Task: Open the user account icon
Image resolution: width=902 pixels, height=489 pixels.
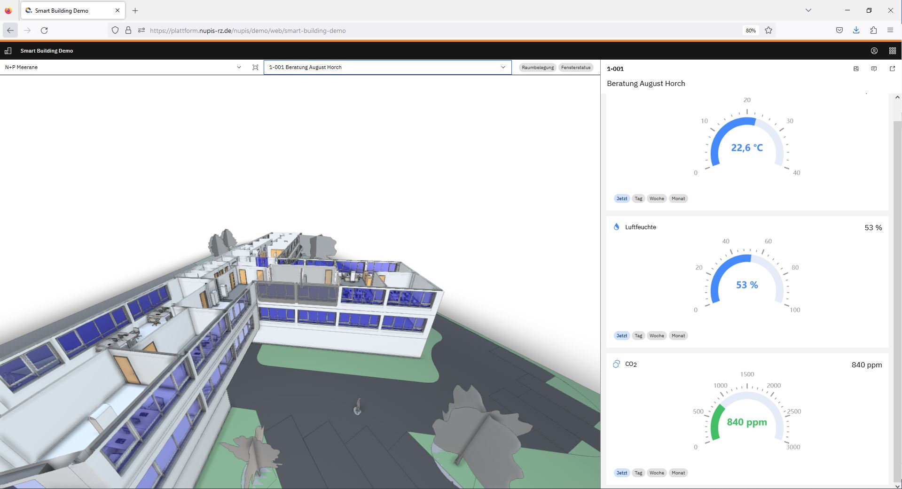Action: 874,51
